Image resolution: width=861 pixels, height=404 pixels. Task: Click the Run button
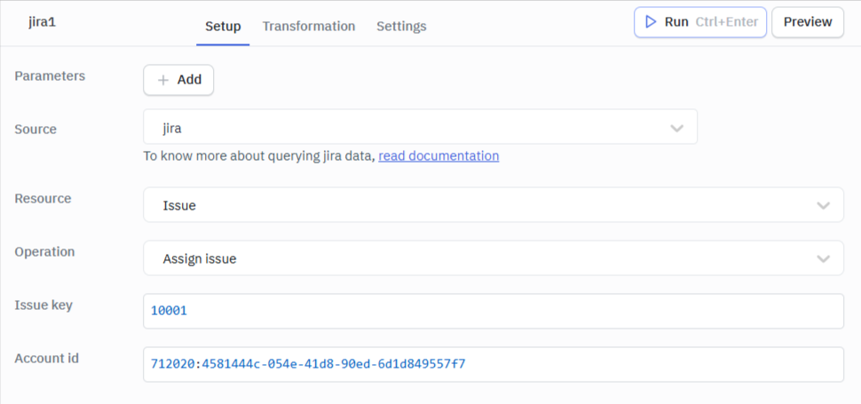pyautogui.click(x=700, y=22)
